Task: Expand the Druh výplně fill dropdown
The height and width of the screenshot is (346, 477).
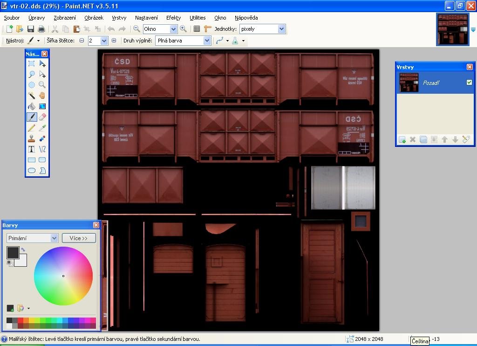Action: pos(207,41)
